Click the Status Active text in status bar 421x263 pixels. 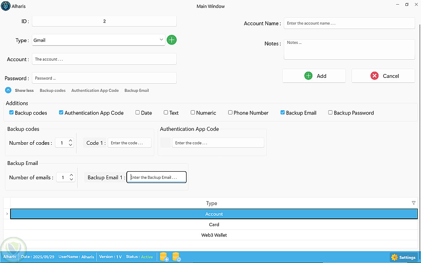[139, 257]
